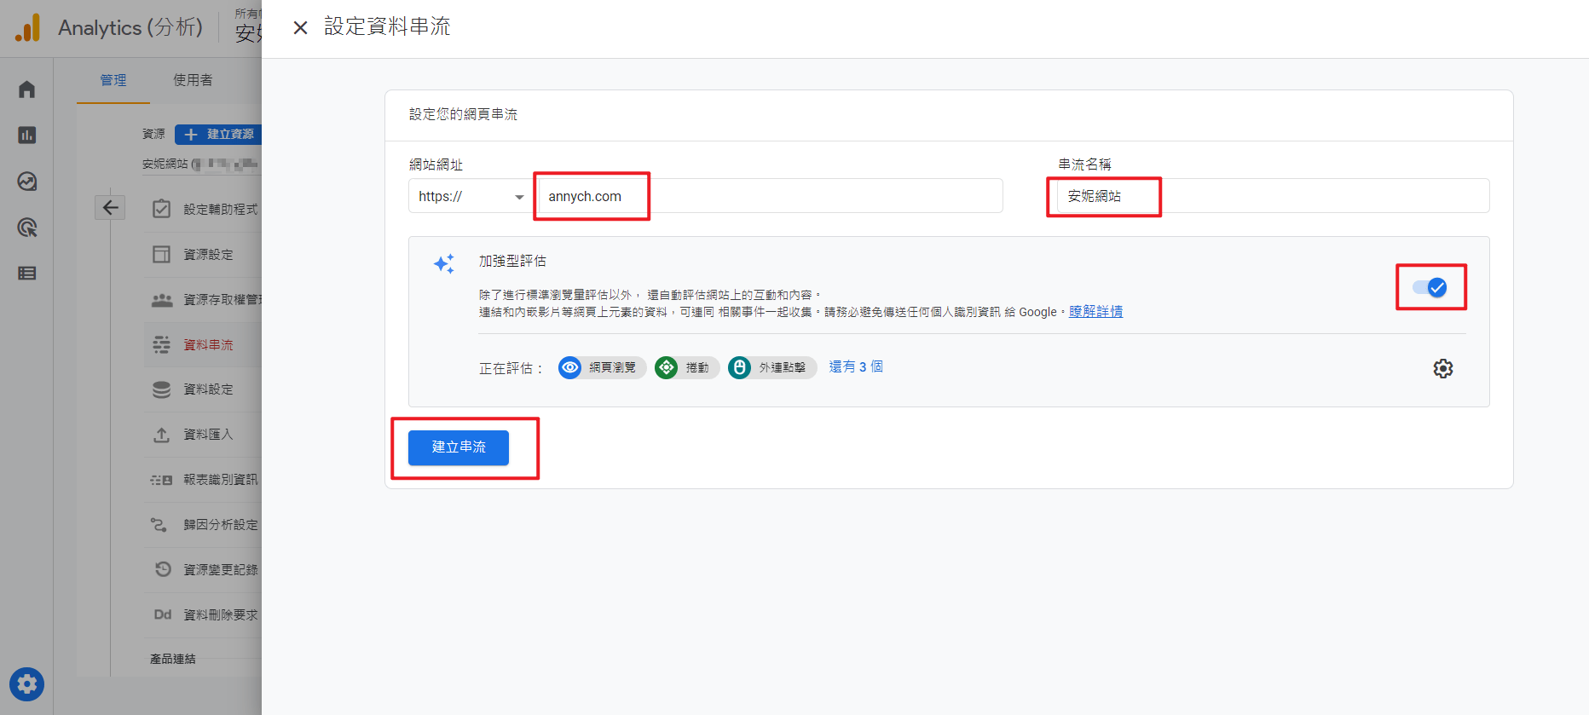Click the back arrow in admin column
The image size is (1589, 715).
click(x=110, y=207)
